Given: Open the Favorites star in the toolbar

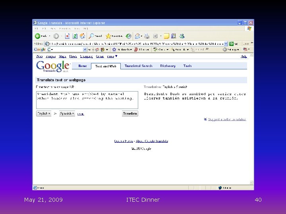Looking at the screenshot, I should click(114, 36).
